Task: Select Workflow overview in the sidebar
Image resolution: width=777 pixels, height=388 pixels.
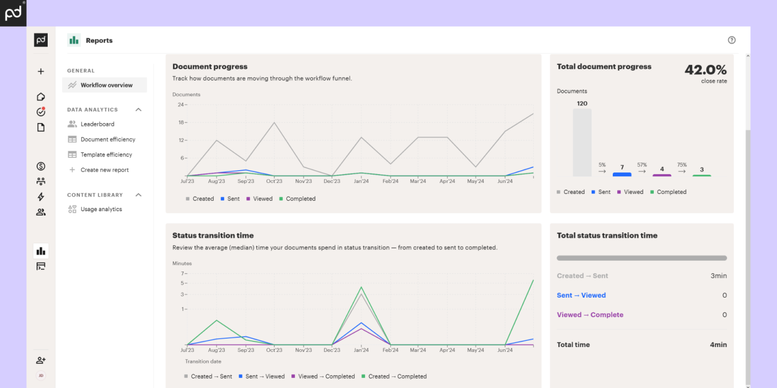Action: click(106, 85)
